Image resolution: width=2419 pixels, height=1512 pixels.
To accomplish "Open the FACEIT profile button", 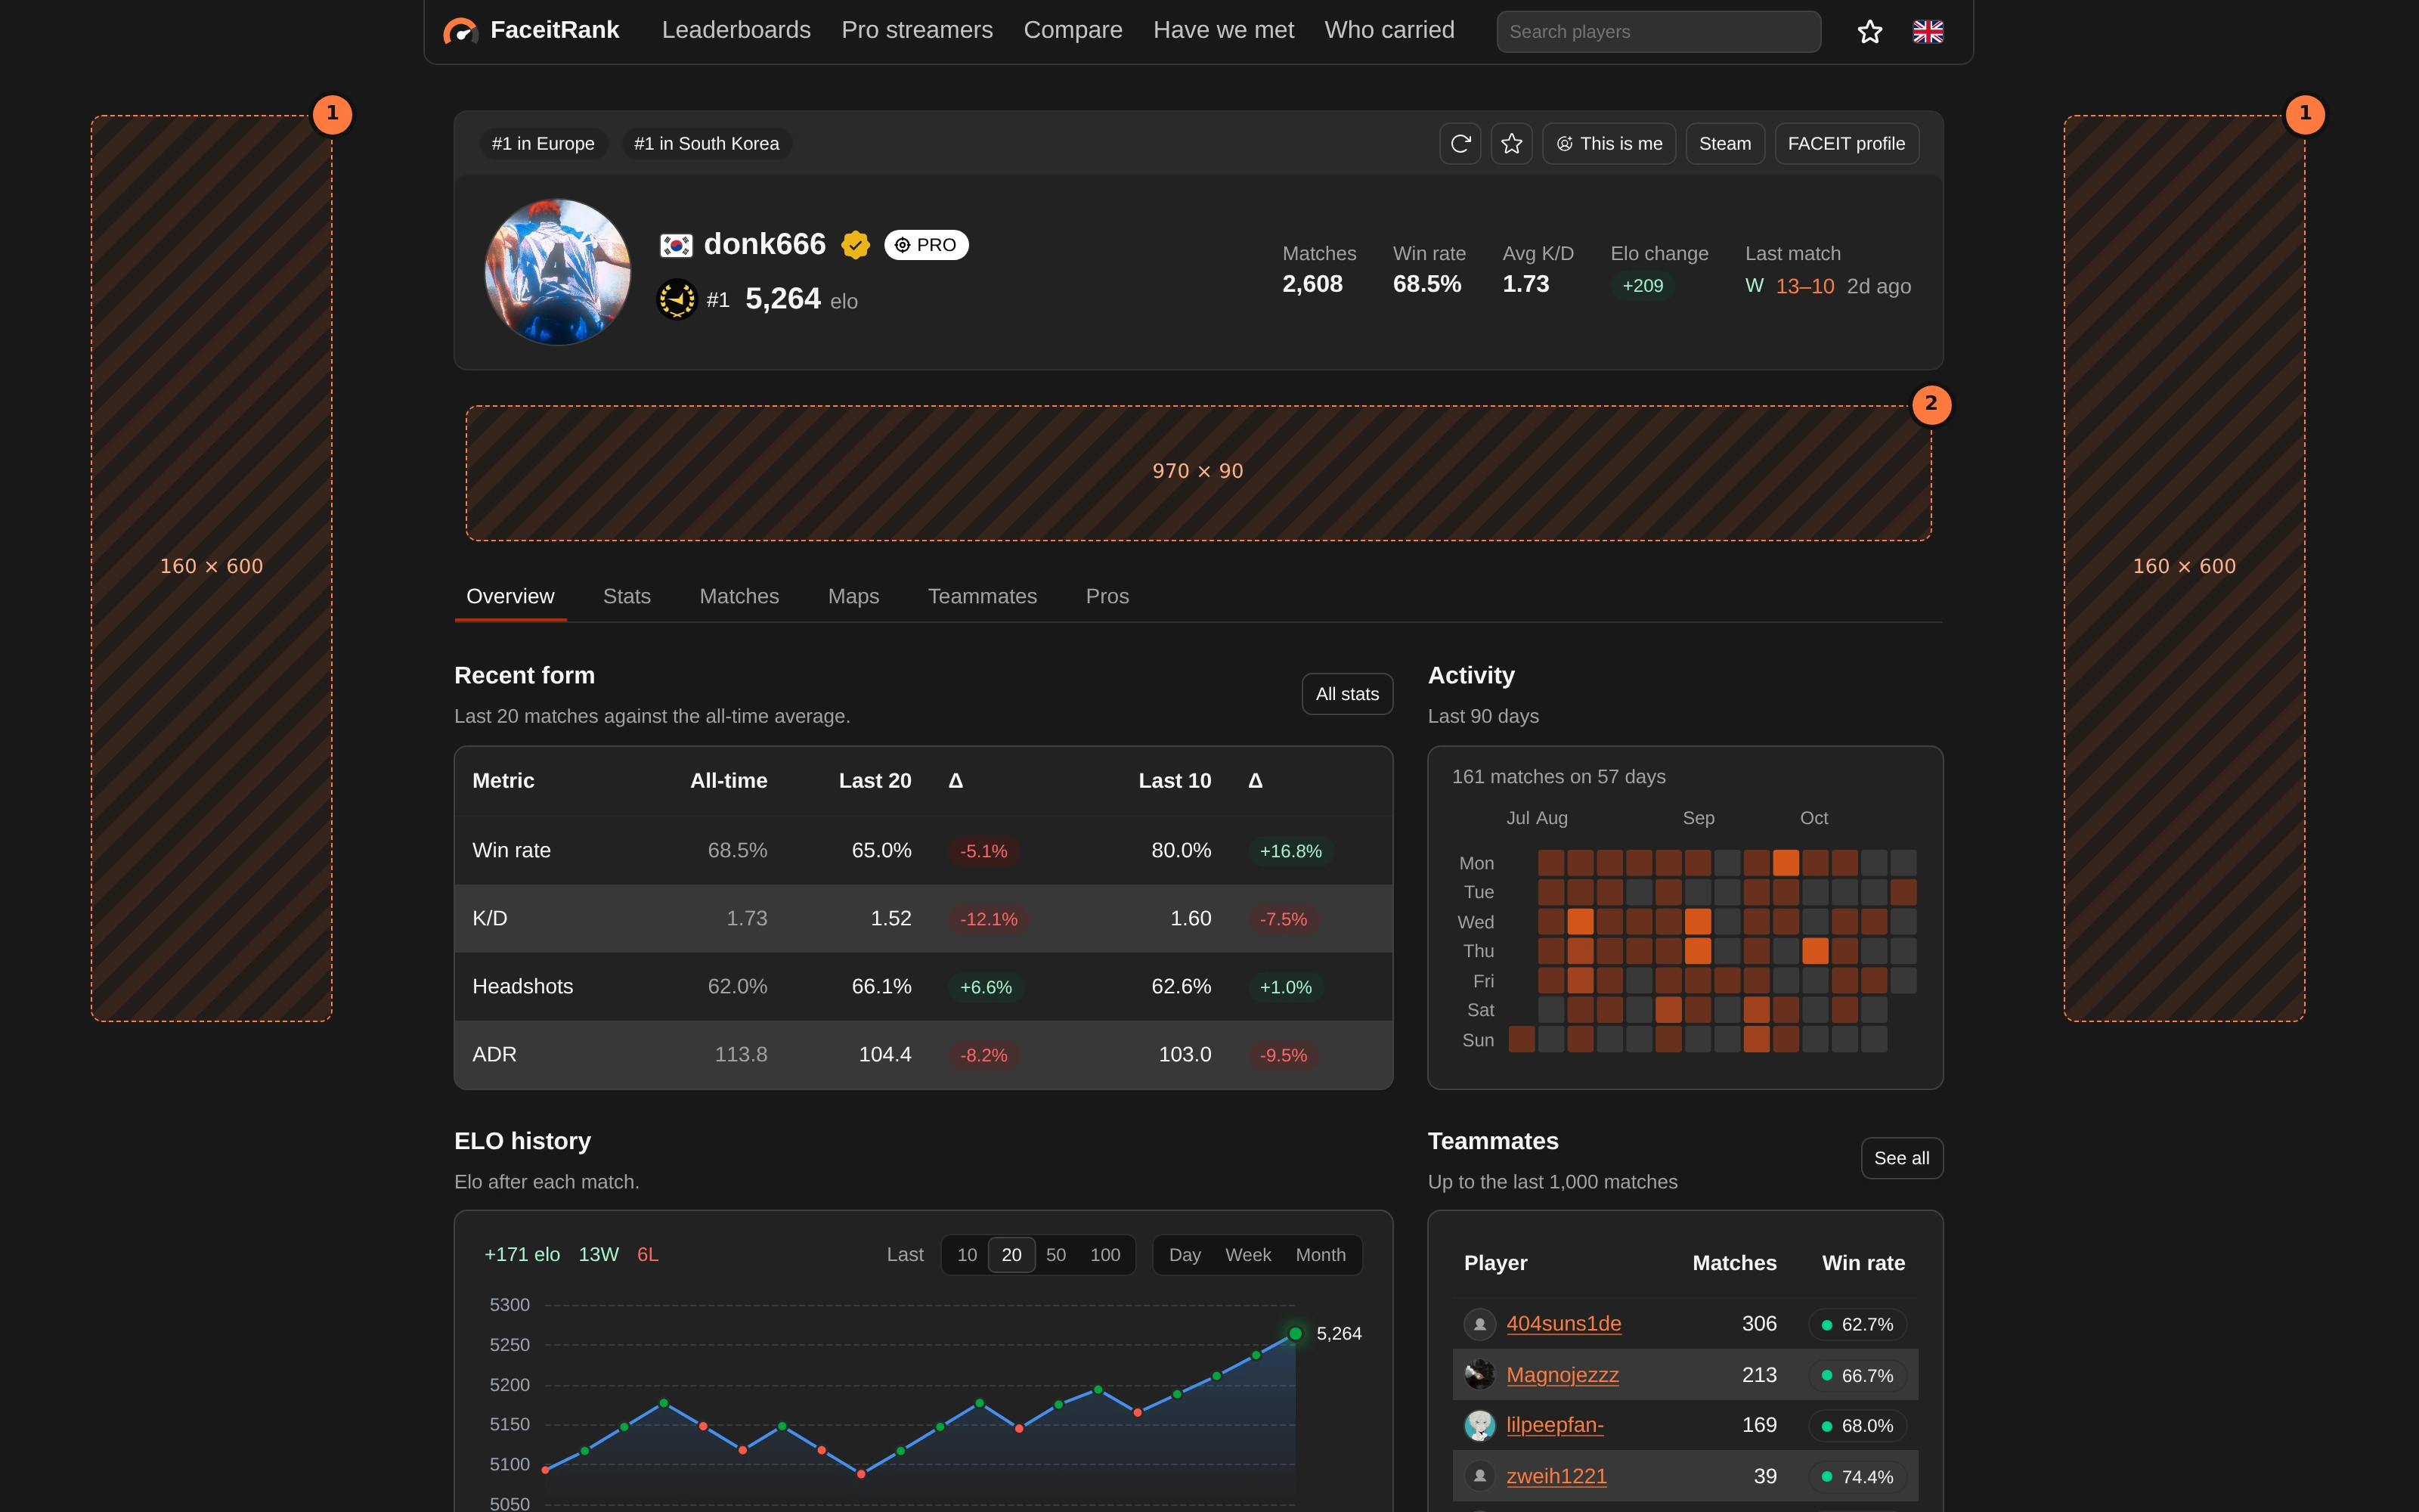I will click(1846, 144).
